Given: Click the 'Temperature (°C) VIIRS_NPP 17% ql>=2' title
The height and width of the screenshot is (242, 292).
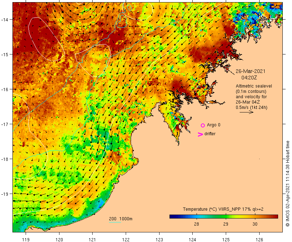Looking at the screenshot, I should point(223,209).
